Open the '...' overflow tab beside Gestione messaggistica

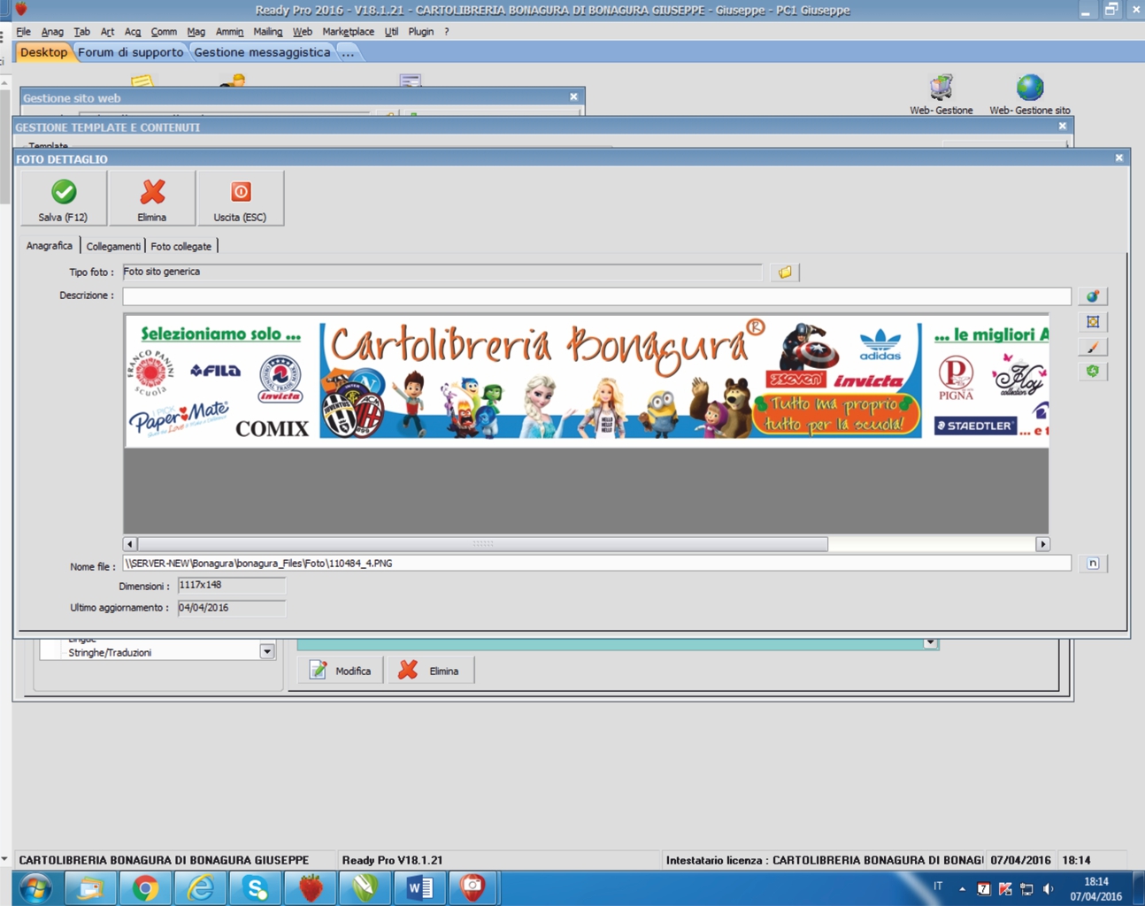(348, 52)
